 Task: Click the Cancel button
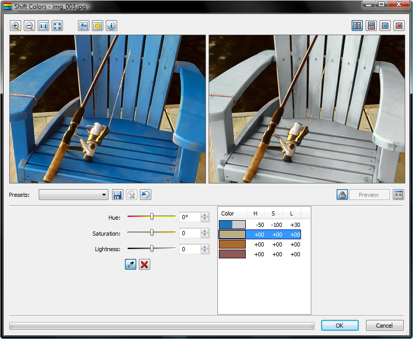tap(385, 326)
